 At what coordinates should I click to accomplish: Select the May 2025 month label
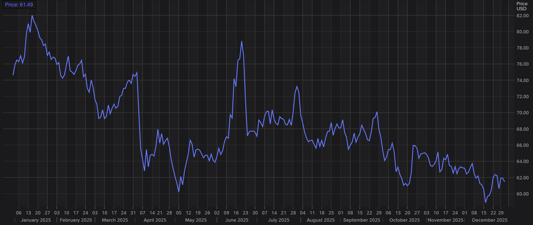pos(196,220)
